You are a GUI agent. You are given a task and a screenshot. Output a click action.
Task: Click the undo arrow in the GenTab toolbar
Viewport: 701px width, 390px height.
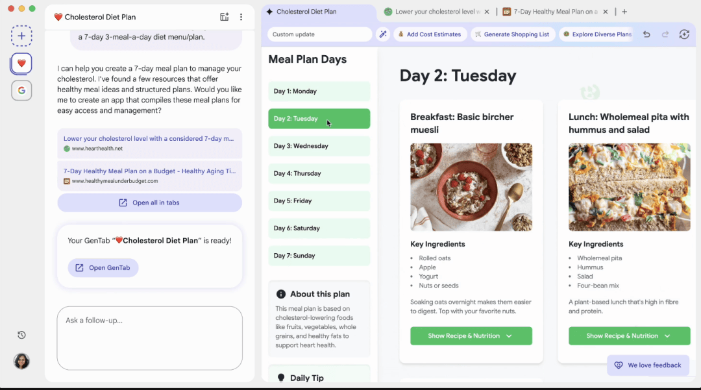646,34
